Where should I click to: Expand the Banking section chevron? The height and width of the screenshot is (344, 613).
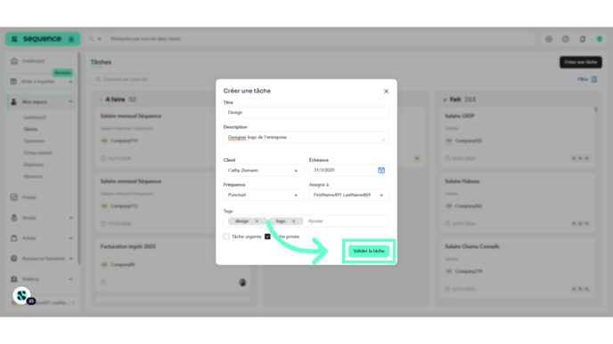click(x=70, y=279)
